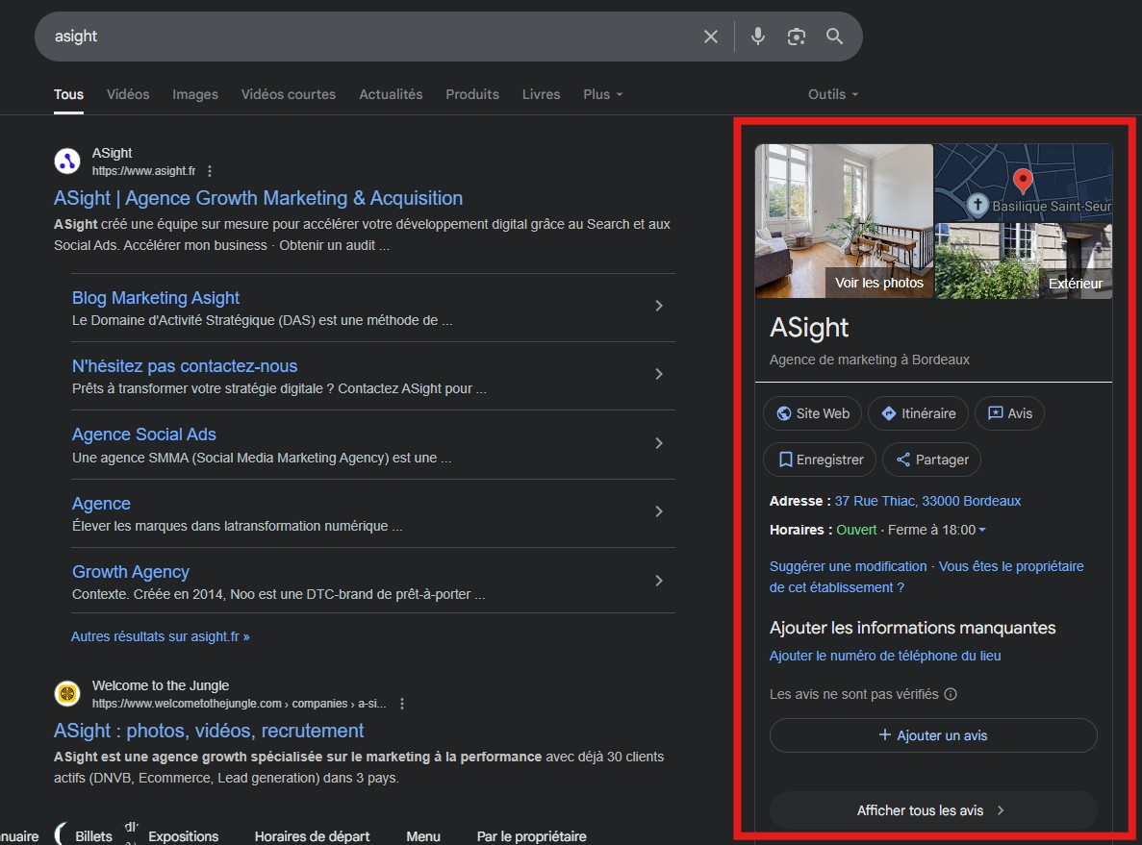1142x845 pixels.
Task: Click the chevron on contactez-nous row
Action: pyautogui.click(x=658, y=374)
